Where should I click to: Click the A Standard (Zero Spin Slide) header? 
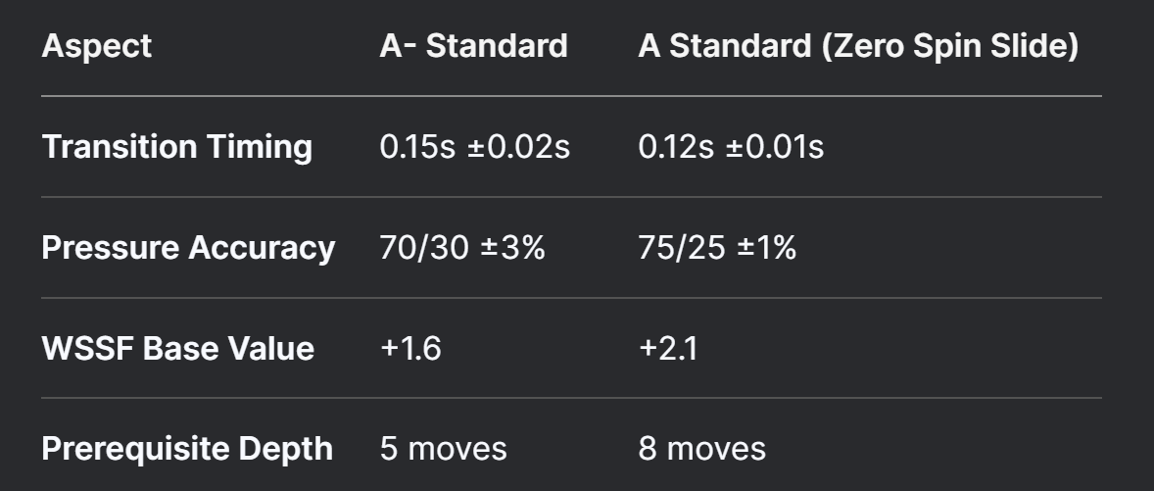[858, 46]
